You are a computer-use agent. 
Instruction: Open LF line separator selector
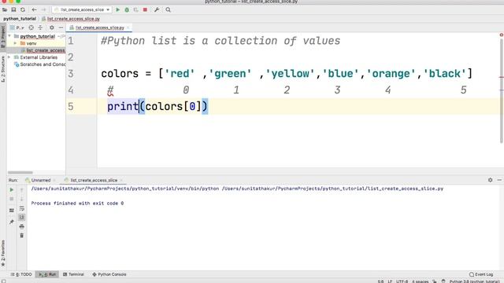pos(390,281)
